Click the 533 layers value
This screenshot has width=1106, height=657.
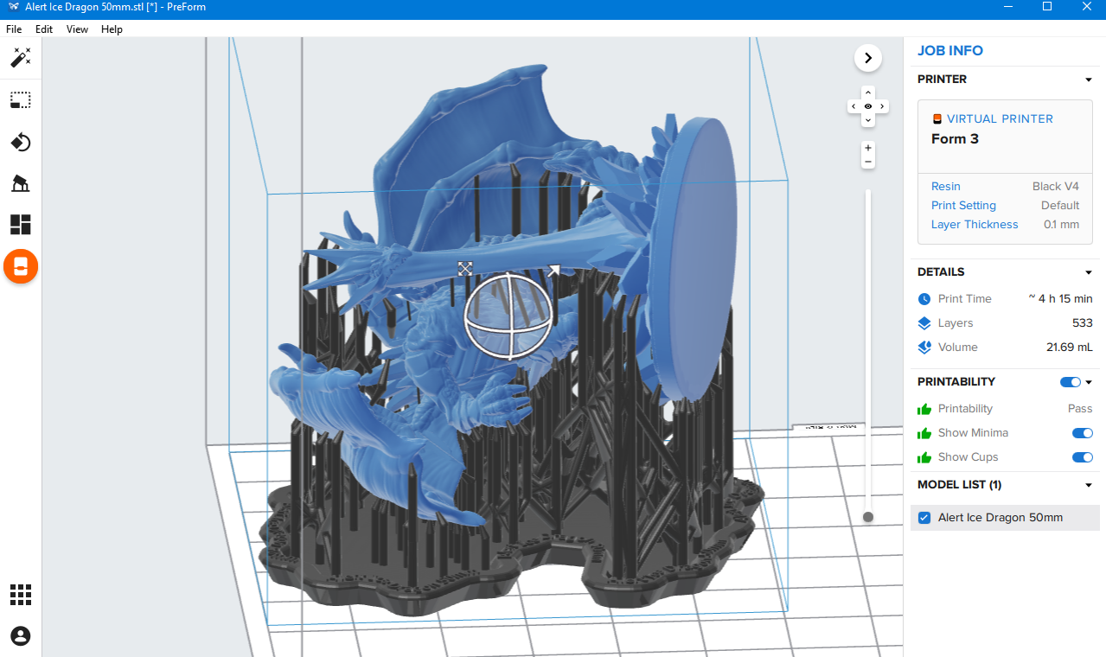point(1083,323)
